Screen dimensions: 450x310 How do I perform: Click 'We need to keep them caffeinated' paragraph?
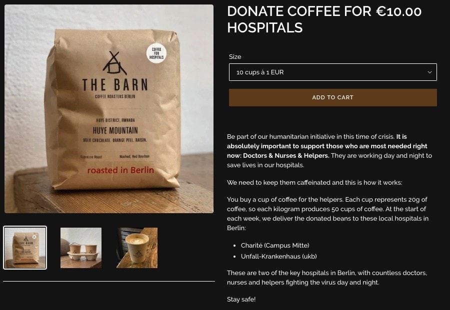point(314,183)
